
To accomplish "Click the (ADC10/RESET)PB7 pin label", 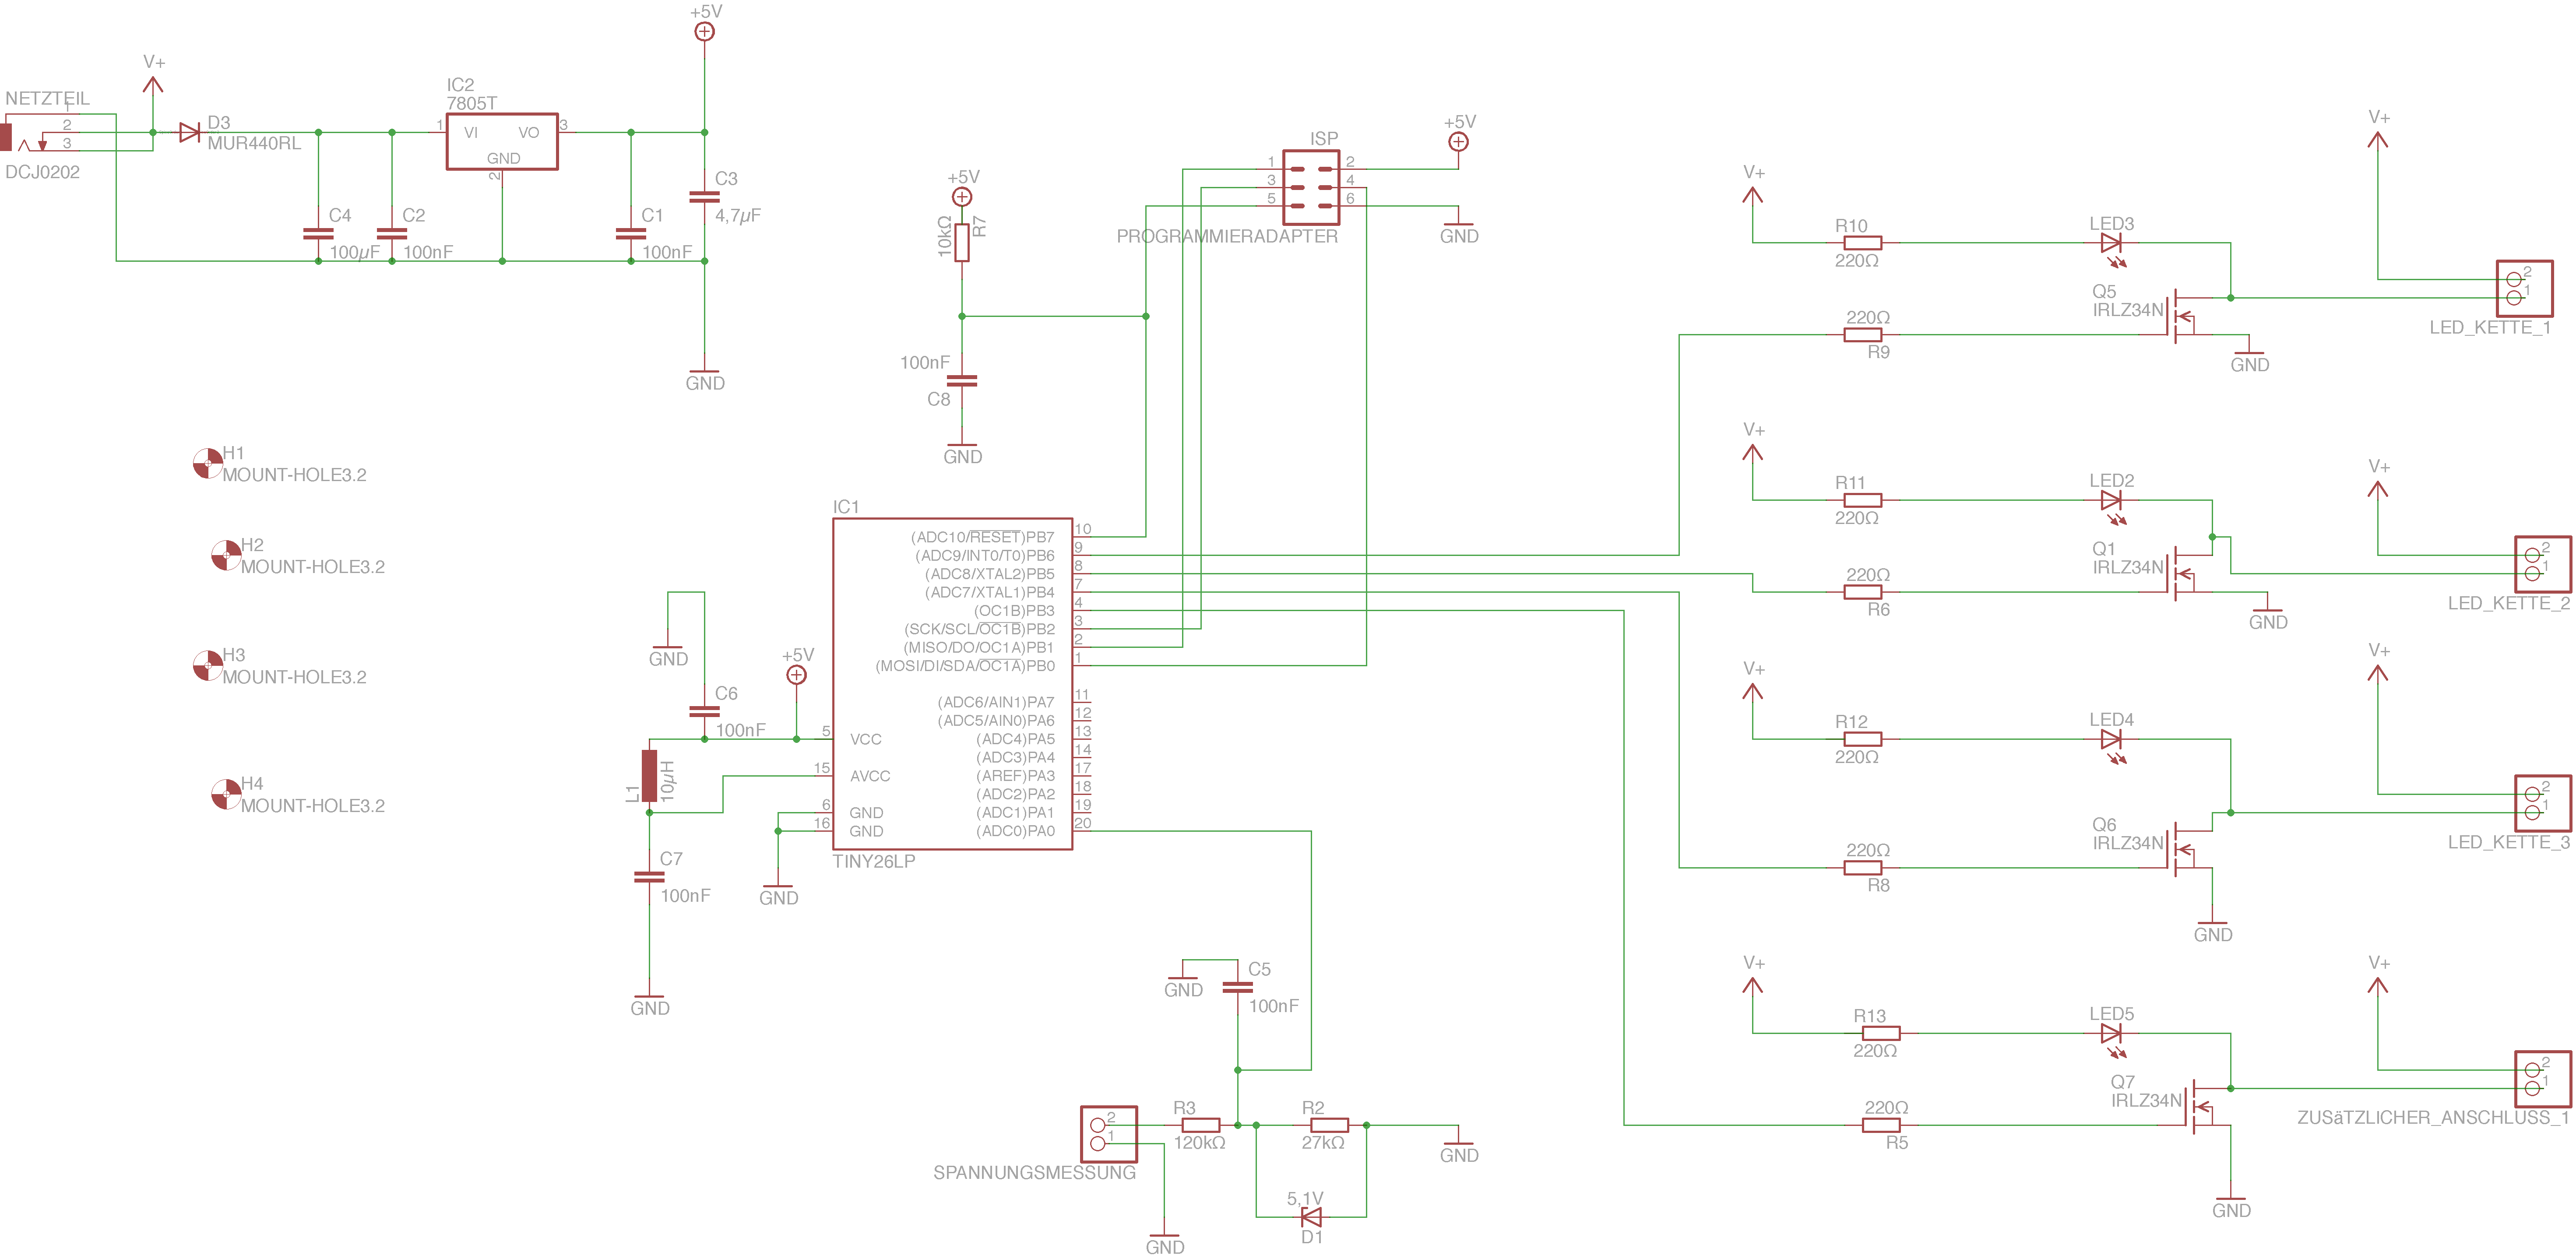I will click(982, 537).
